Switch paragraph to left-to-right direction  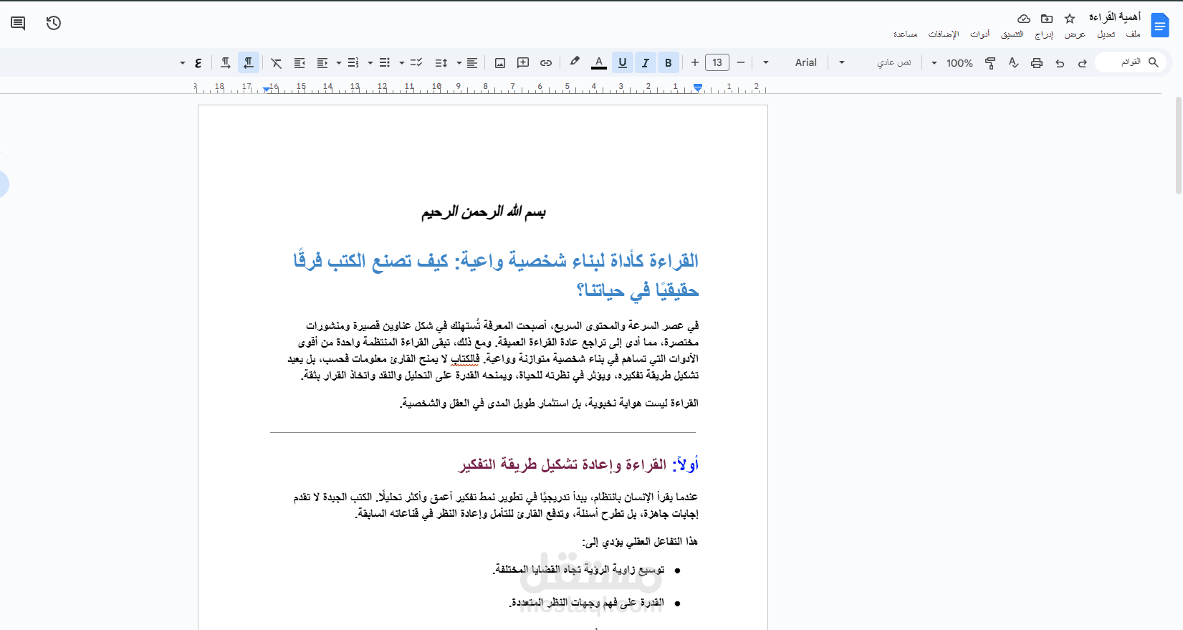tap(226, 63)
